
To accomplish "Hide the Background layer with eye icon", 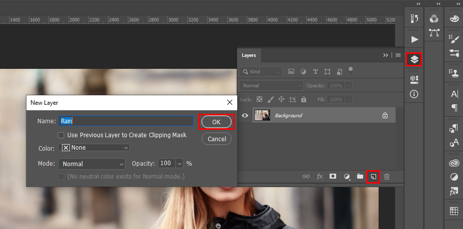I will pyautogui.click(x=245, y=115).
